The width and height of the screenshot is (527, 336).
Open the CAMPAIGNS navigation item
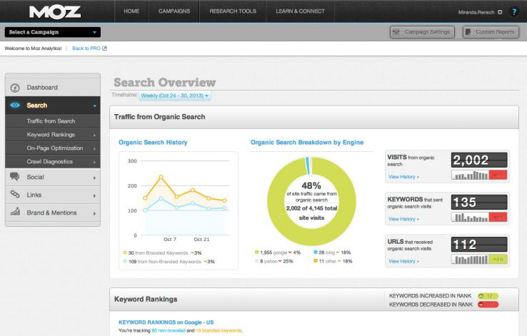tap(174, 11)
